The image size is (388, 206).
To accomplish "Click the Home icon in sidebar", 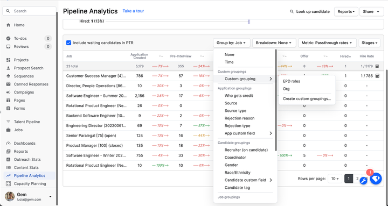I will pos(9,25).
